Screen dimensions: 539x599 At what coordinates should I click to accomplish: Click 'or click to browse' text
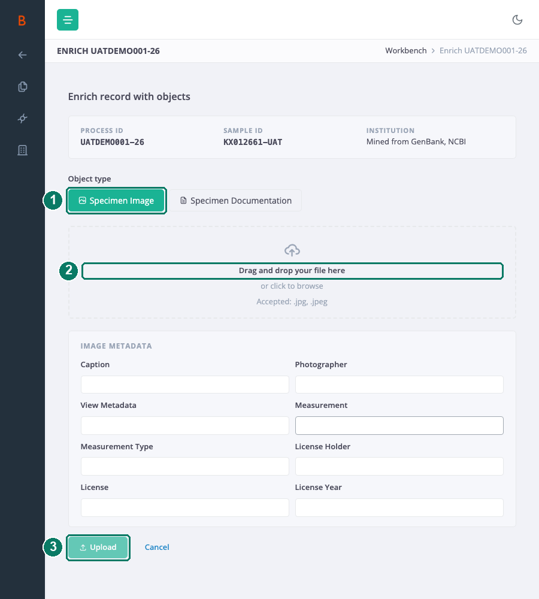pos(292,286)
